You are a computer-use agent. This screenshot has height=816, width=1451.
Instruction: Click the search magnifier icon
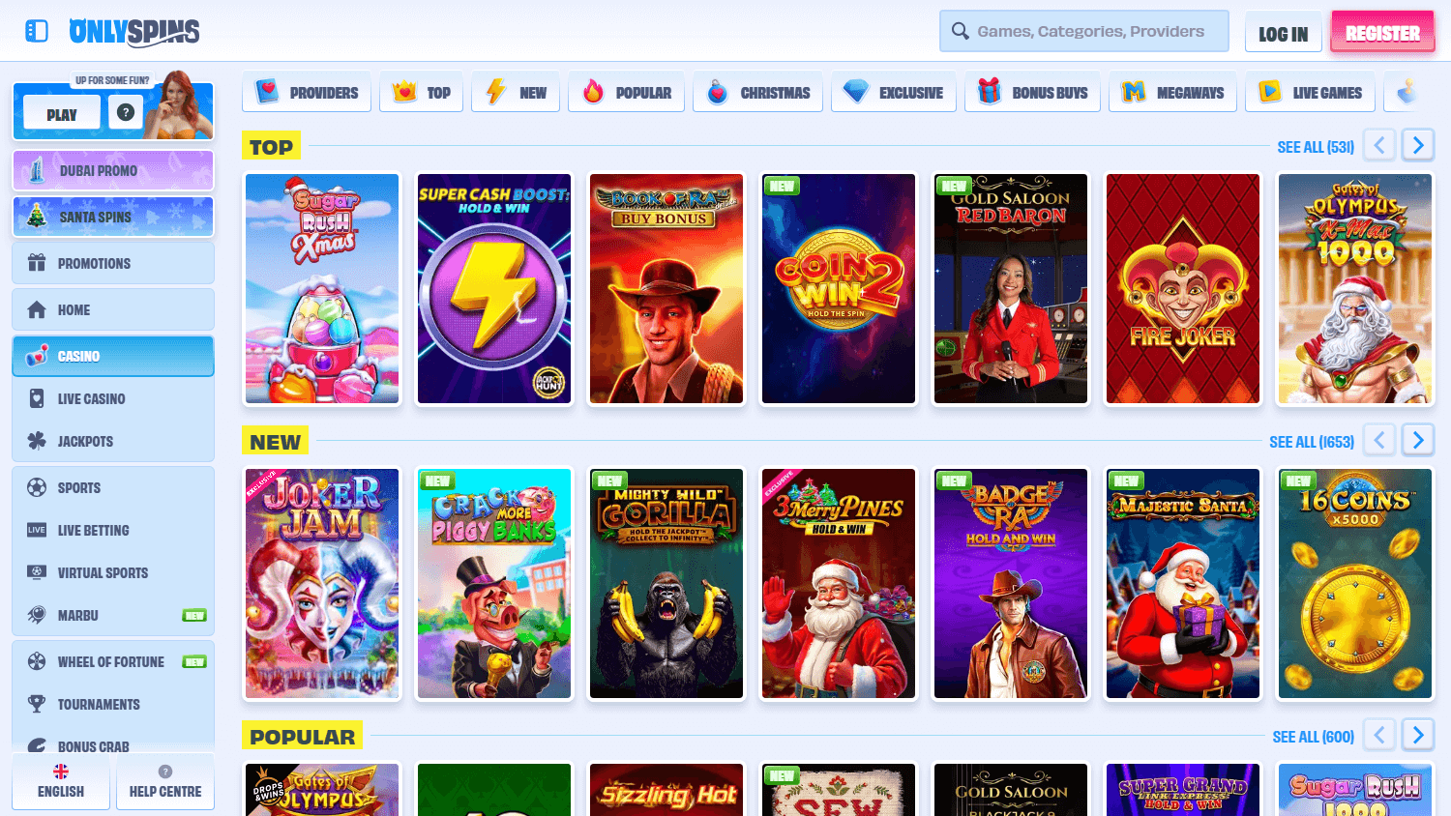point(959,30)
